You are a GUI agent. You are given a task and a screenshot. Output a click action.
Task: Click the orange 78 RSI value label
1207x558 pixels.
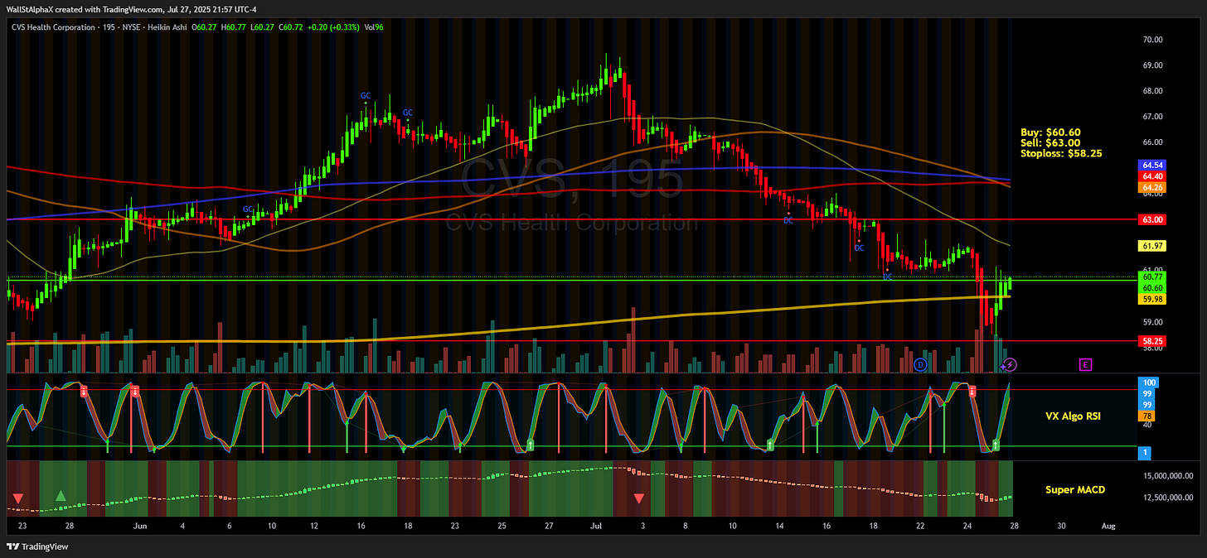[x=1147, y=416]
